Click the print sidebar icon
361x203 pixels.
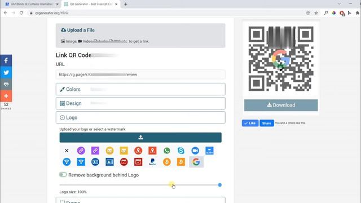(x=6, y=84)
